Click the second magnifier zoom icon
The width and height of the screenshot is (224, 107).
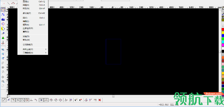[3, 54]
